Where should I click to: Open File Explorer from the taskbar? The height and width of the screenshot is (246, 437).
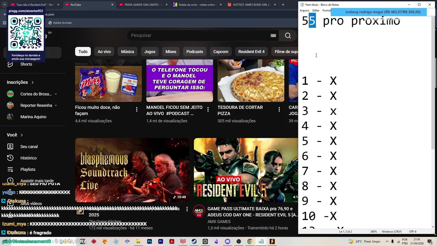point(138,241)
